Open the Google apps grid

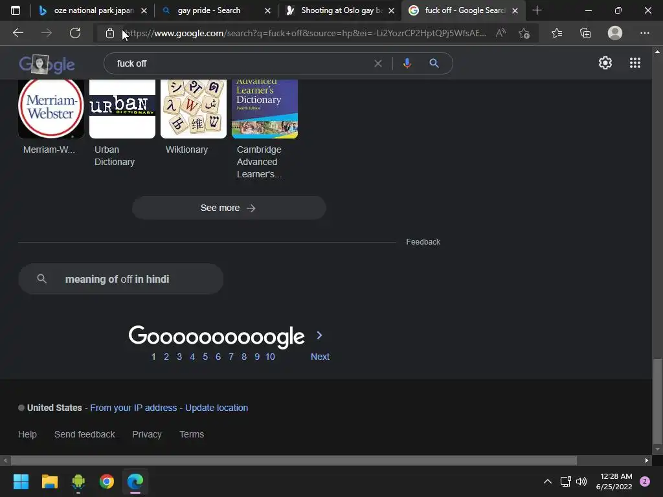(635, 63)
